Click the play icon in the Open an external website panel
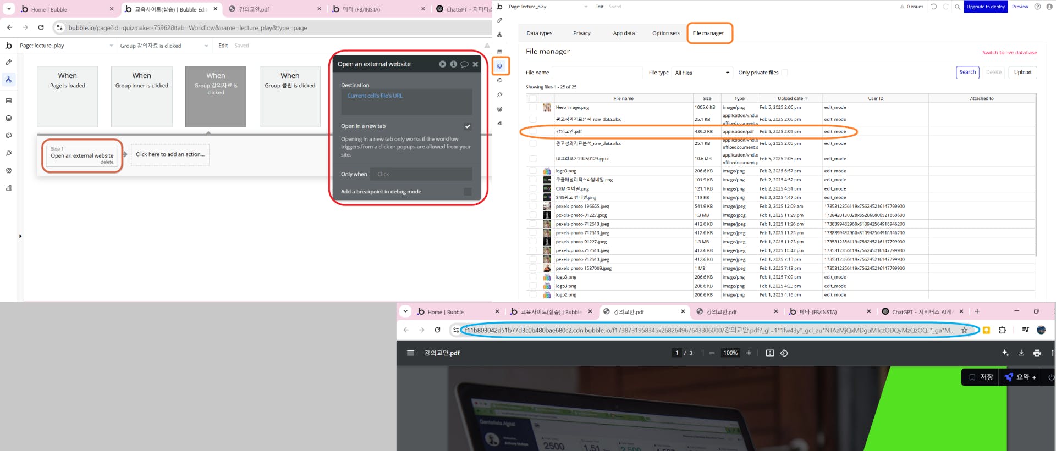Screen dimensions: 1056x451 (443, 64)
